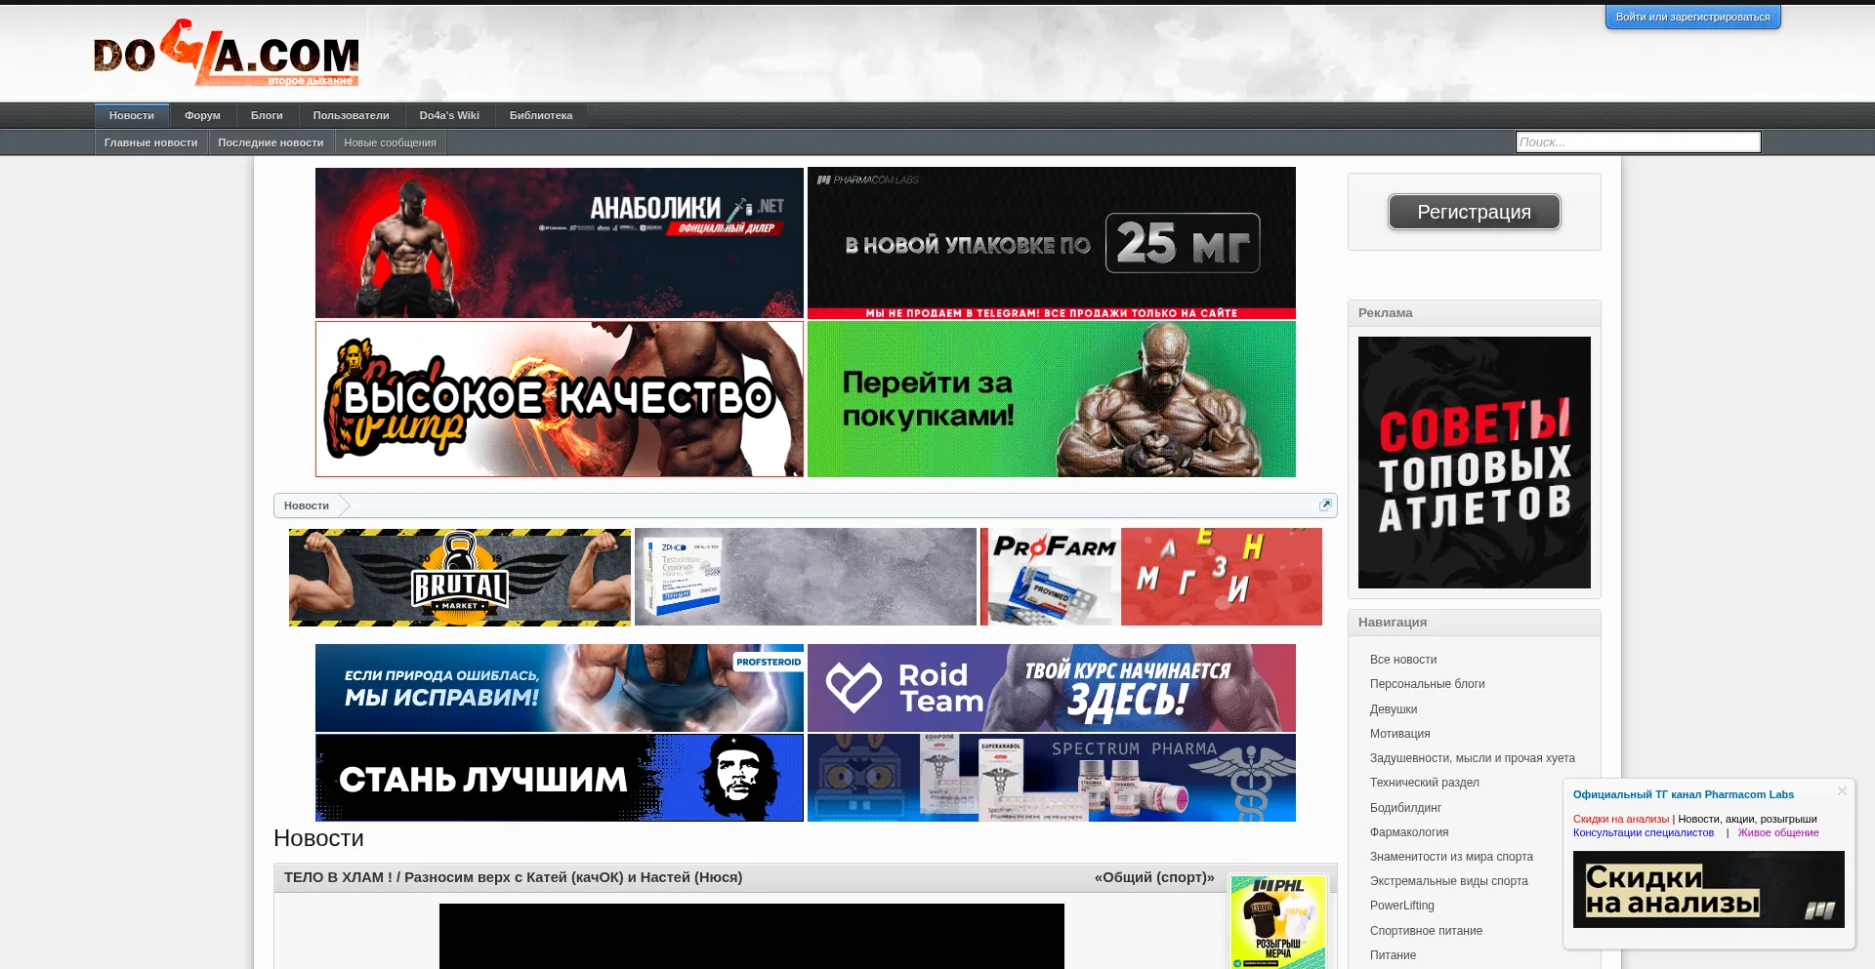
Task: Select Главные новости submenu item
Action: coord(150,142)
